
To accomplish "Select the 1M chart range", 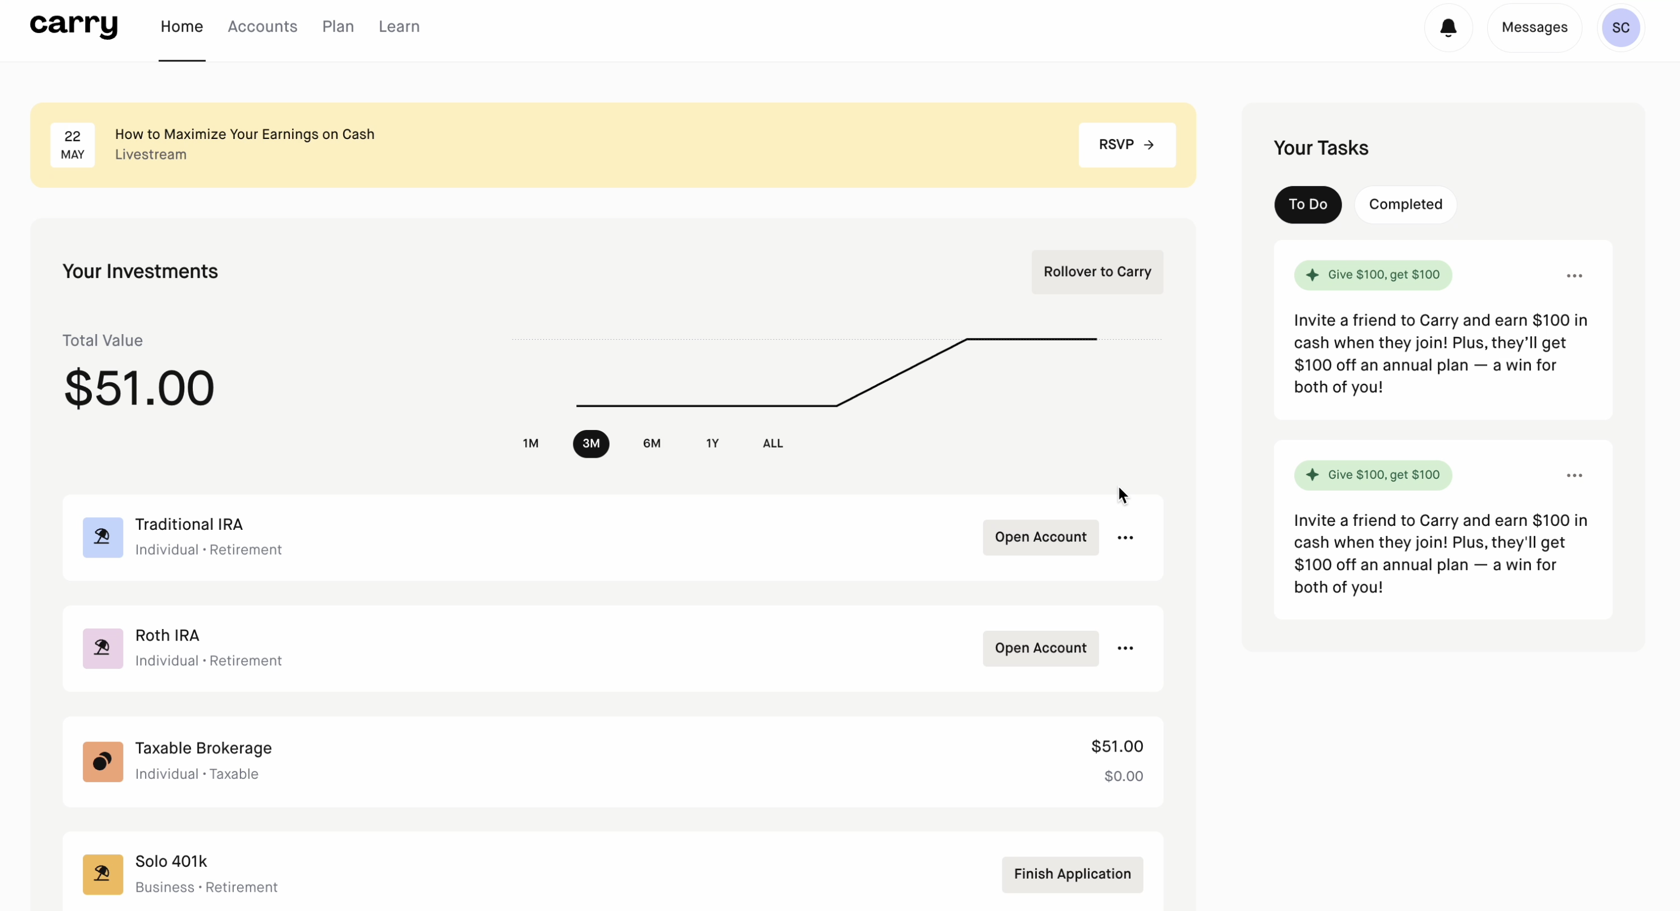I will coord(530,444).
